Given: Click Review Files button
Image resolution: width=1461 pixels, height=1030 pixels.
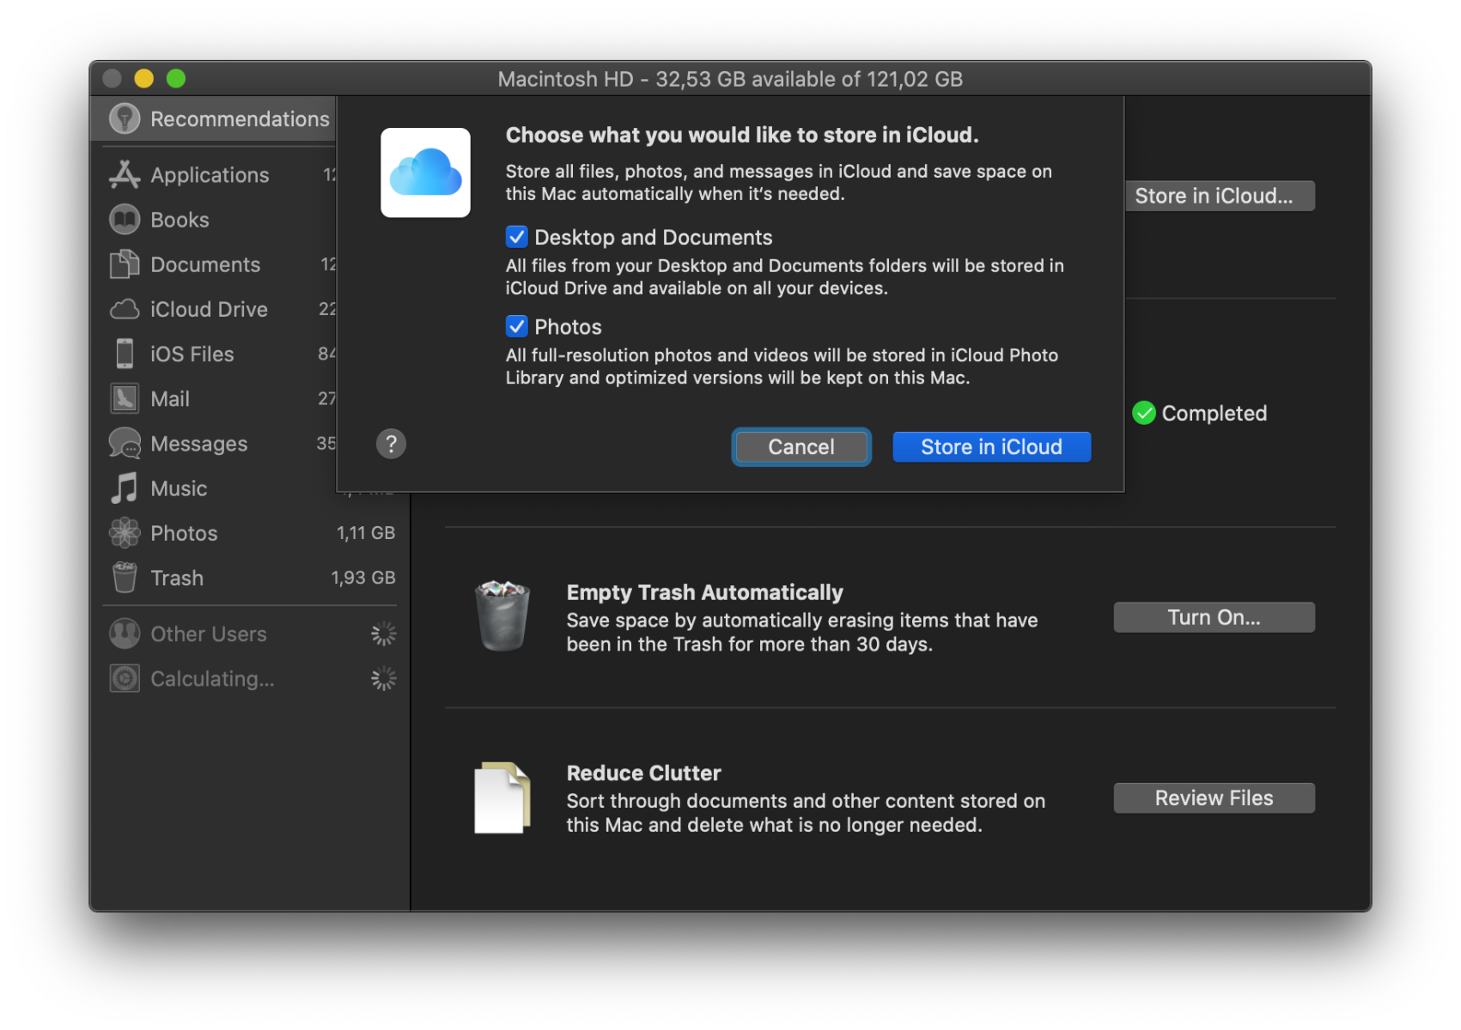Looking at the screenshot, I should pyautogui.click(x=1214, y=797).
